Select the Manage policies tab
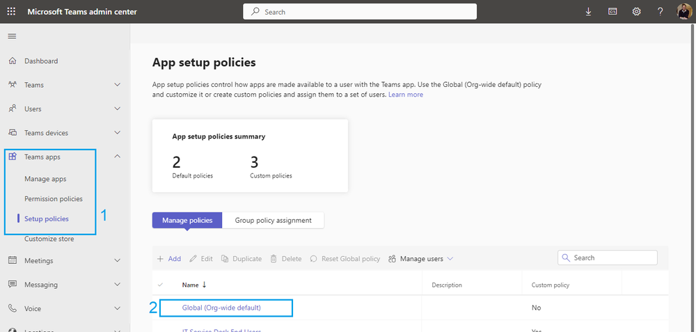The width and height of the screenshot is (696, 332). click(x=187, y=221)
